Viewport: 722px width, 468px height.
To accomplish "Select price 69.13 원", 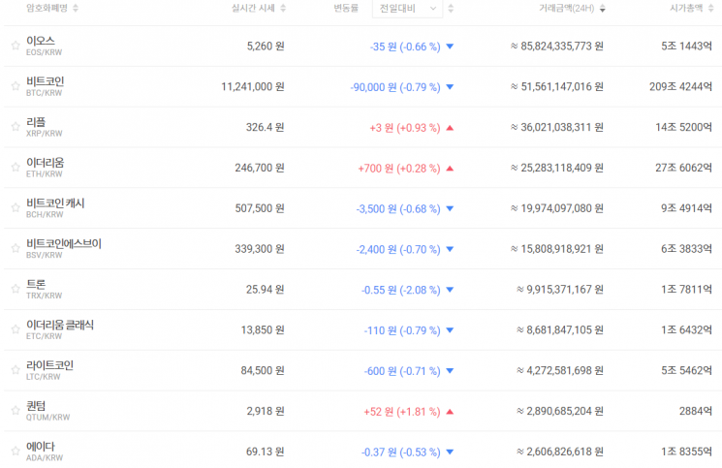I will (266, 452).
